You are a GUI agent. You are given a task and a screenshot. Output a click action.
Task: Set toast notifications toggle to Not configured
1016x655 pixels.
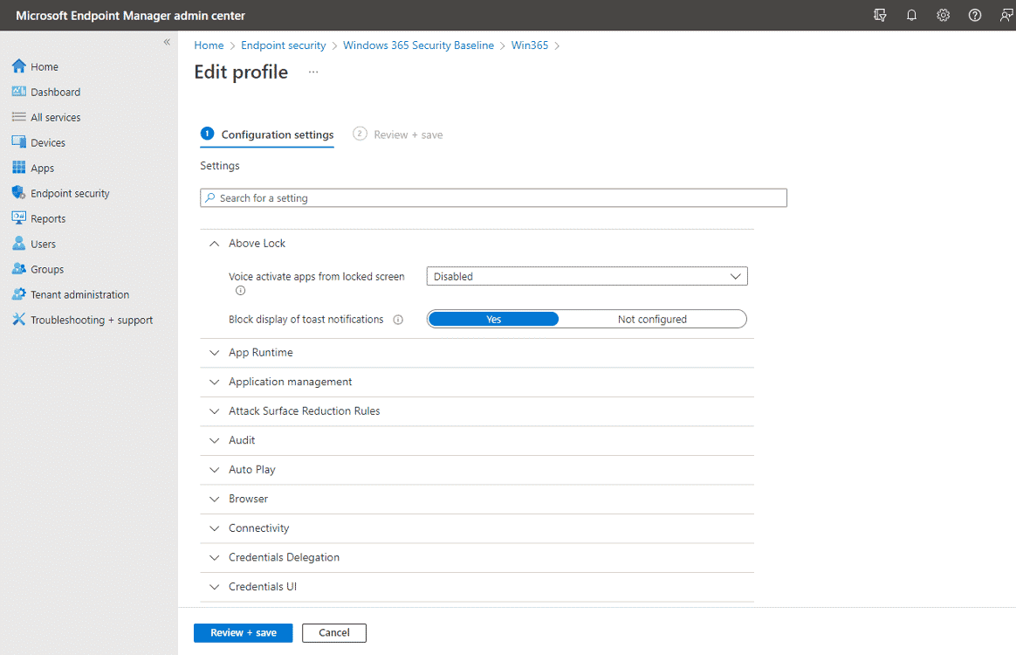pos(652,319)
